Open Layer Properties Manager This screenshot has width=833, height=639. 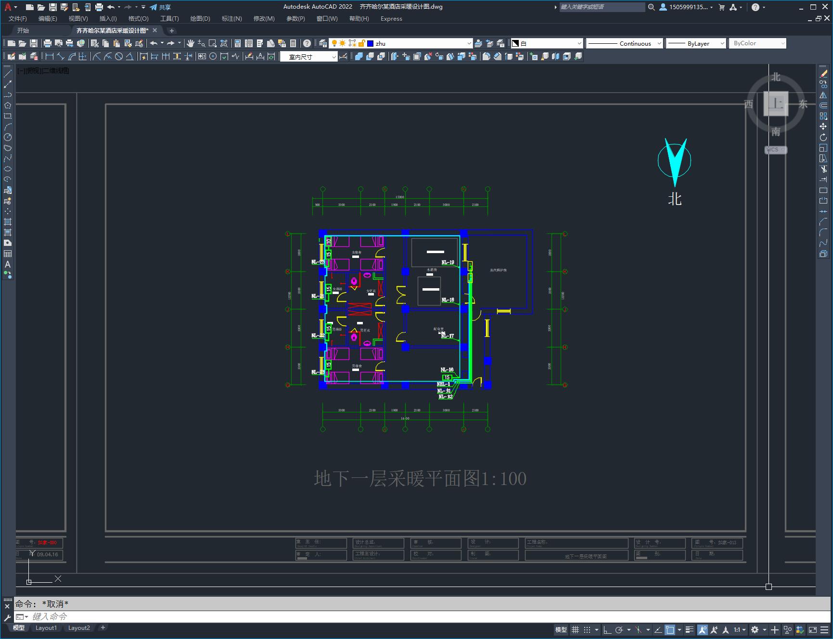pyautogui.click(x=323, y=43)
